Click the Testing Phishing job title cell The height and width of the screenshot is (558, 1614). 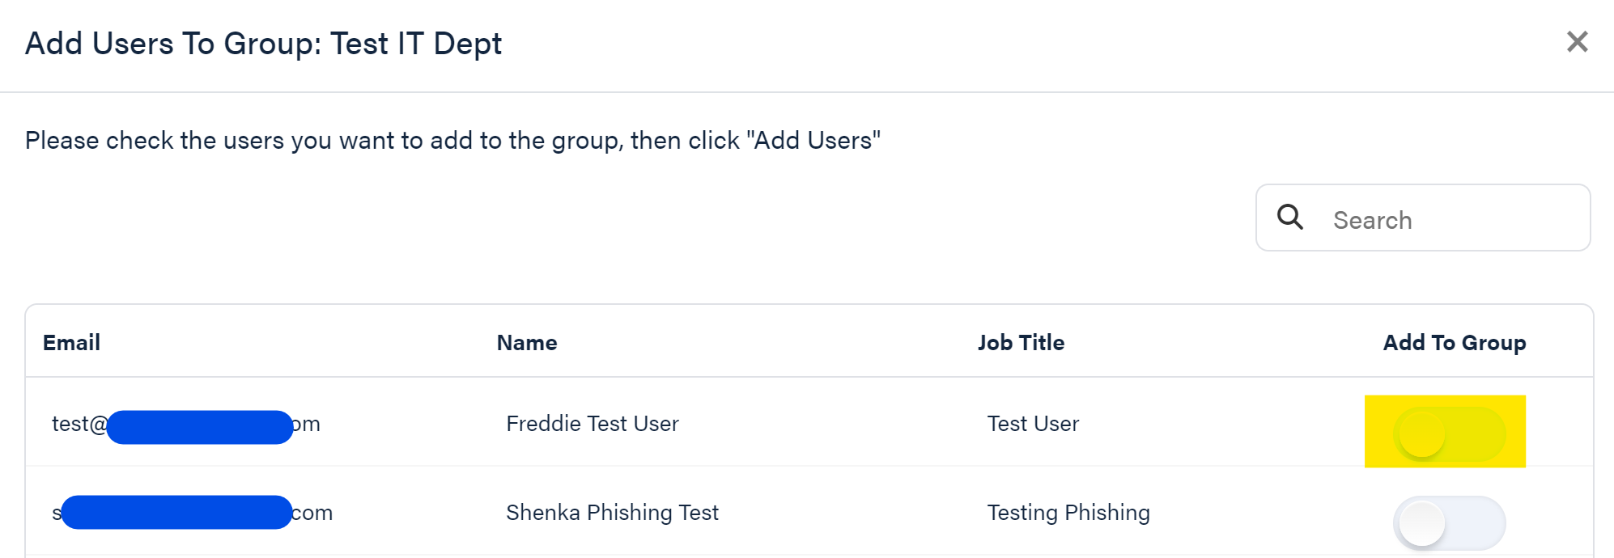point(1068,513)
